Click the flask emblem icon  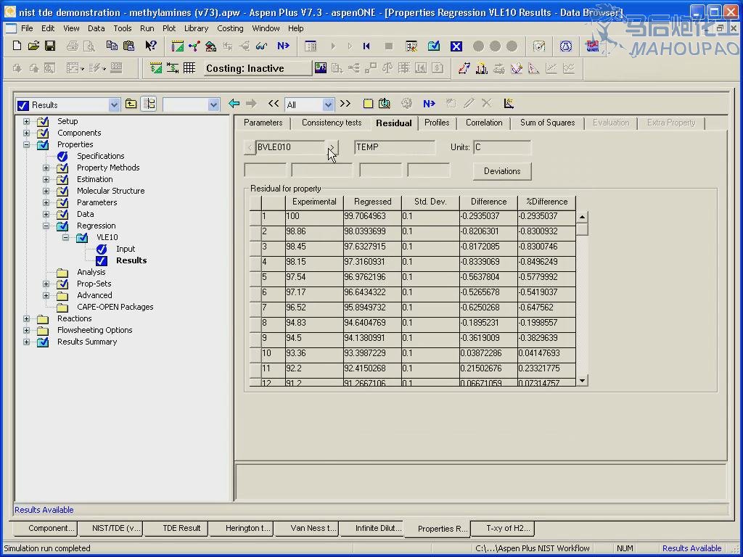point(566,46)
